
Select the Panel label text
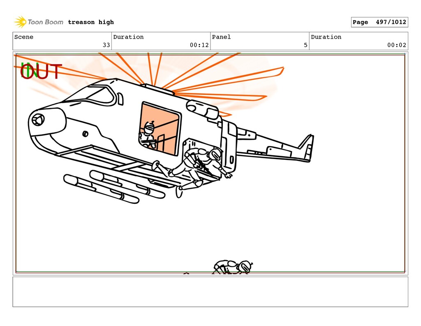(221, 37)
